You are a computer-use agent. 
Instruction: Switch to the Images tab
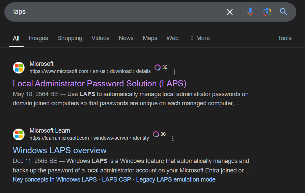(38, 38)
